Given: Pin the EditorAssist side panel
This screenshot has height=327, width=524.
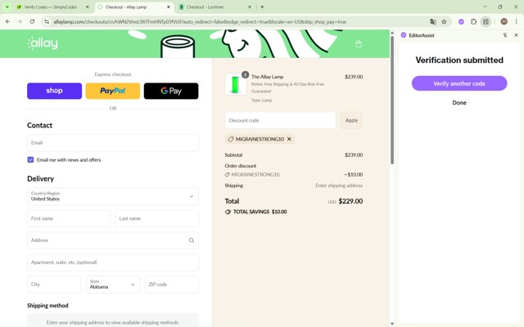Looking at the screenshot, I should click(x=505, y=35).
